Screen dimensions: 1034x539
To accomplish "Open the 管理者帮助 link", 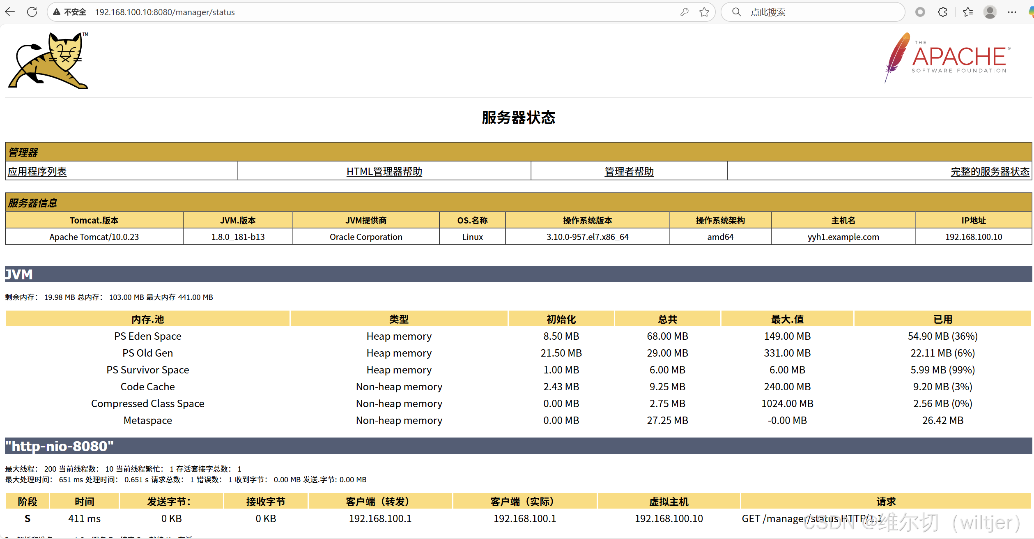I will [629, 171].
